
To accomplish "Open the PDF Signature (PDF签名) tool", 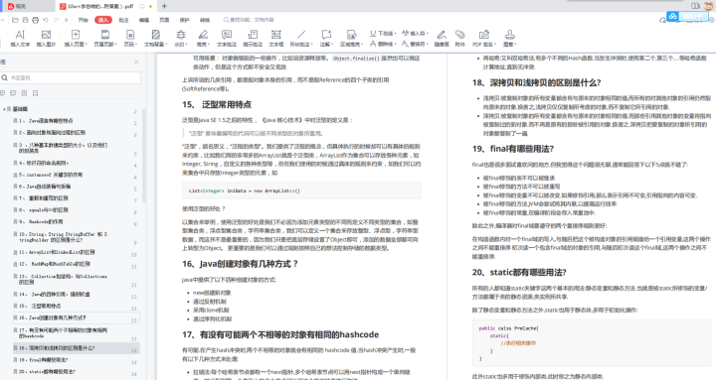I will 484,39.
